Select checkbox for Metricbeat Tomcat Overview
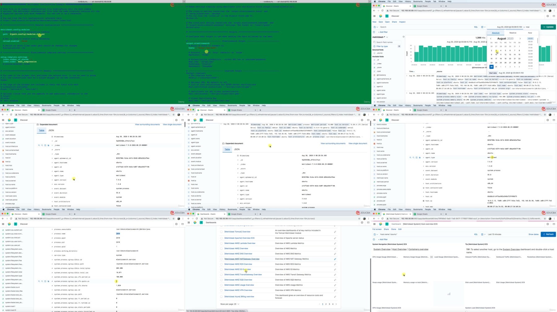 pyautogui.click(x=221, y=232)
